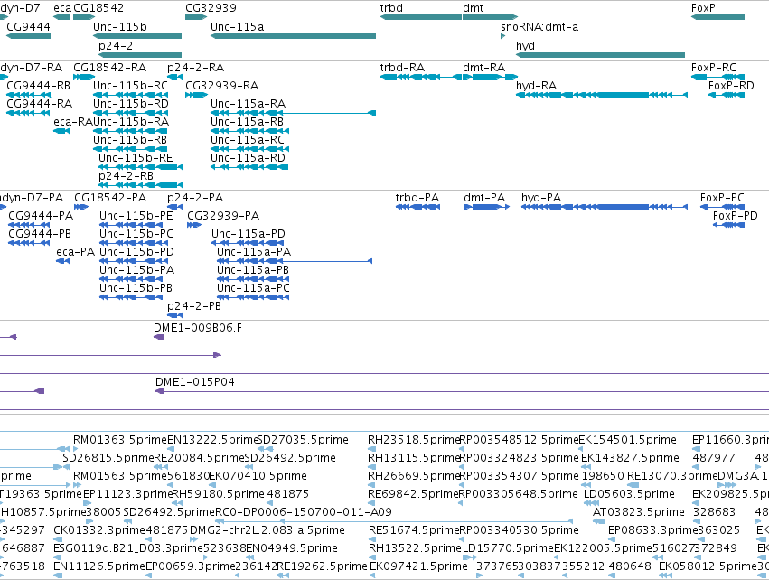Click the dmt gene arrow
This screenshot has width=769, height=580.
pyautogui.click(x=490, y=17)
